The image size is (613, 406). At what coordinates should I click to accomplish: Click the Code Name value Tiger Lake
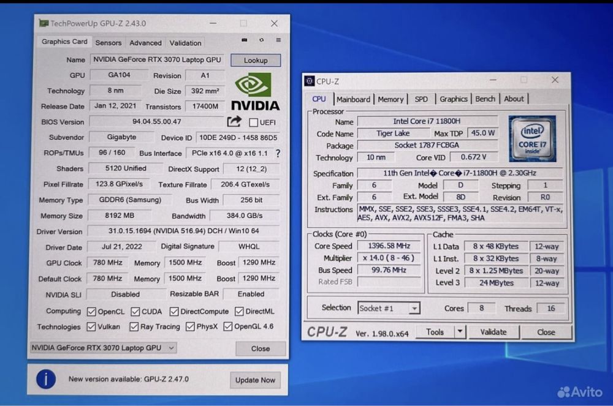coord(393,133)
